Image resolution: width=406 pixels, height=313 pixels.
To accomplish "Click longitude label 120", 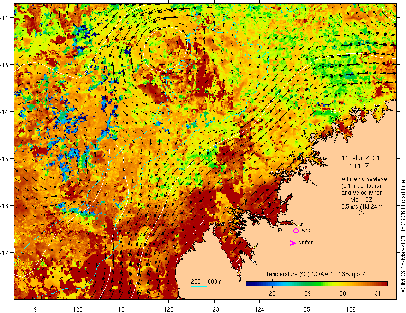I will [x=78, y=309].
